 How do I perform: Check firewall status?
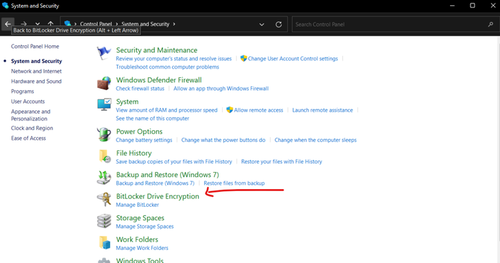point(140,88)
